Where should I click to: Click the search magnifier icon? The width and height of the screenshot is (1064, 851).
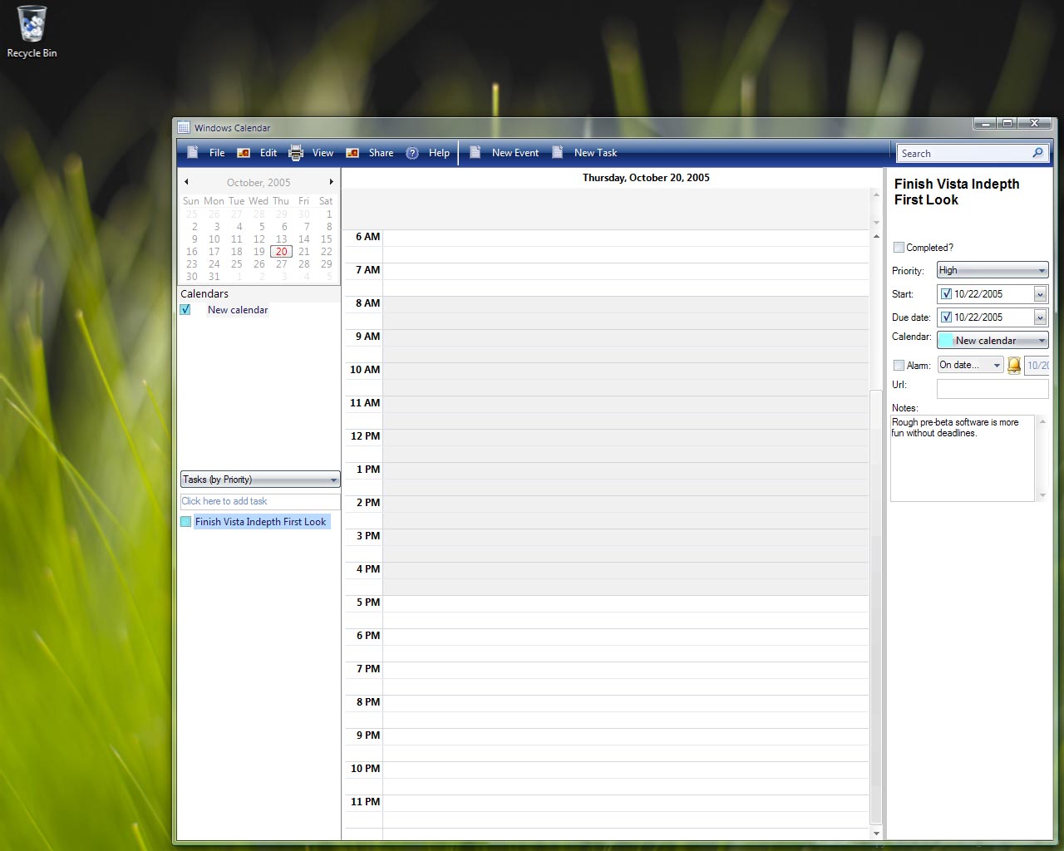[x=1037, y=153]
